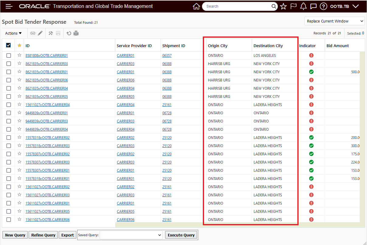Check the 15611027xOOTB.CARRIER04 row checkbox
This screenshot has width=367, height=245.
tap(9, 105)
